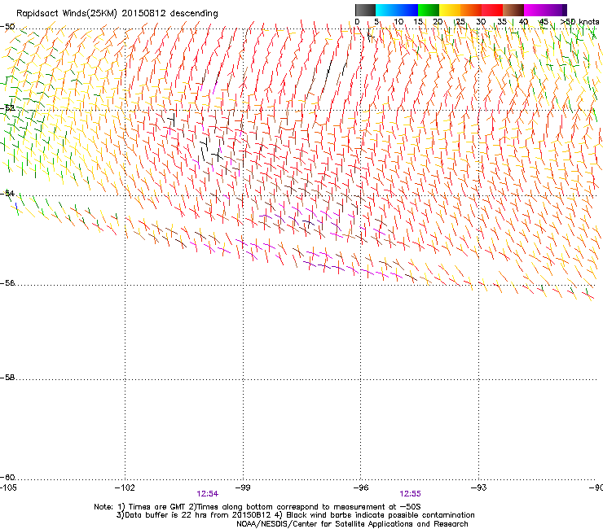Click the NOAA/NESDIS credit line
This screenshot has height=529, width=603.
[x=352, y=524]
